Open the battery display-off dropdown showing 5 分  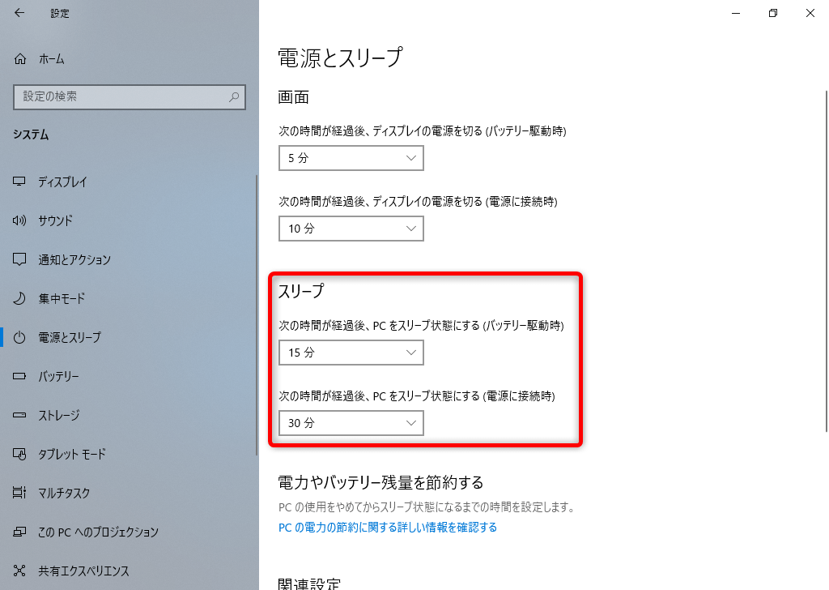pyautogui.click(x=351, y=158)
